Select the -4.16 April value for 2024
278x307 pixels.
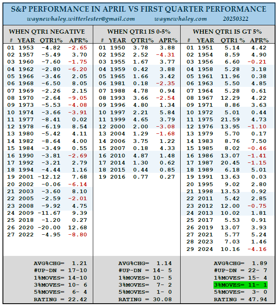[257, 249]
